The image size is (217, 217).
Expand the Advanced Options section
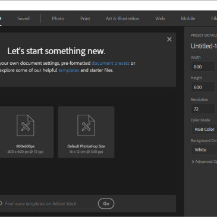205,162
